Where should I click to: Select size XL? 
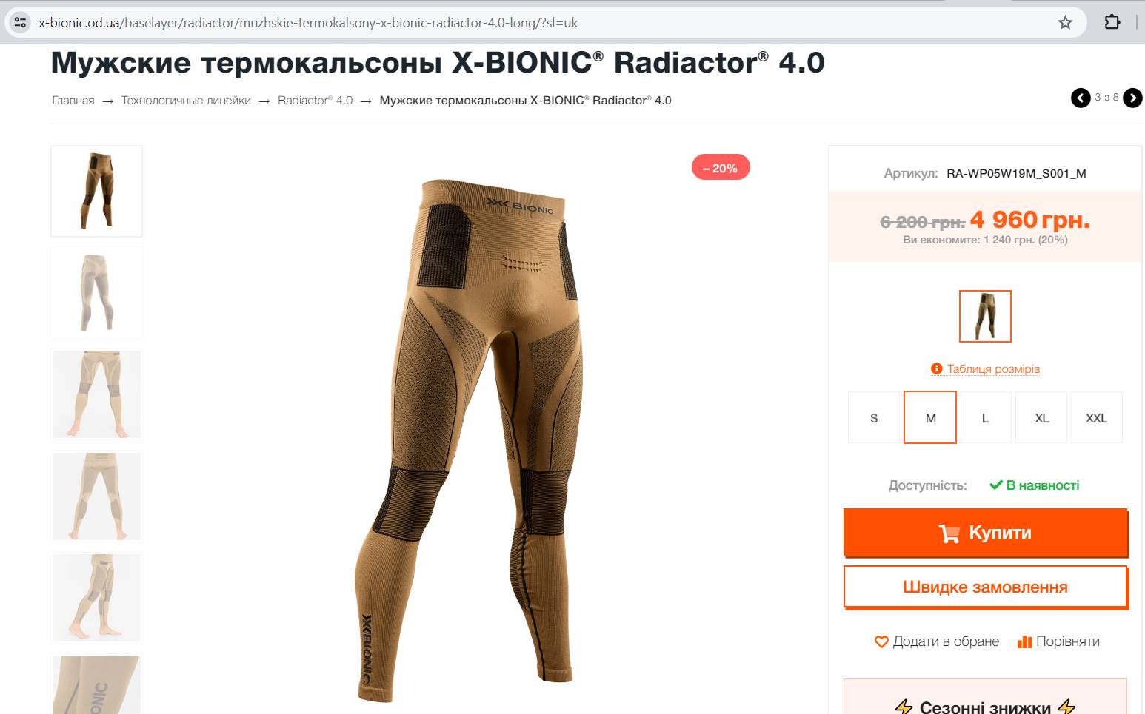coord(1041,418)
